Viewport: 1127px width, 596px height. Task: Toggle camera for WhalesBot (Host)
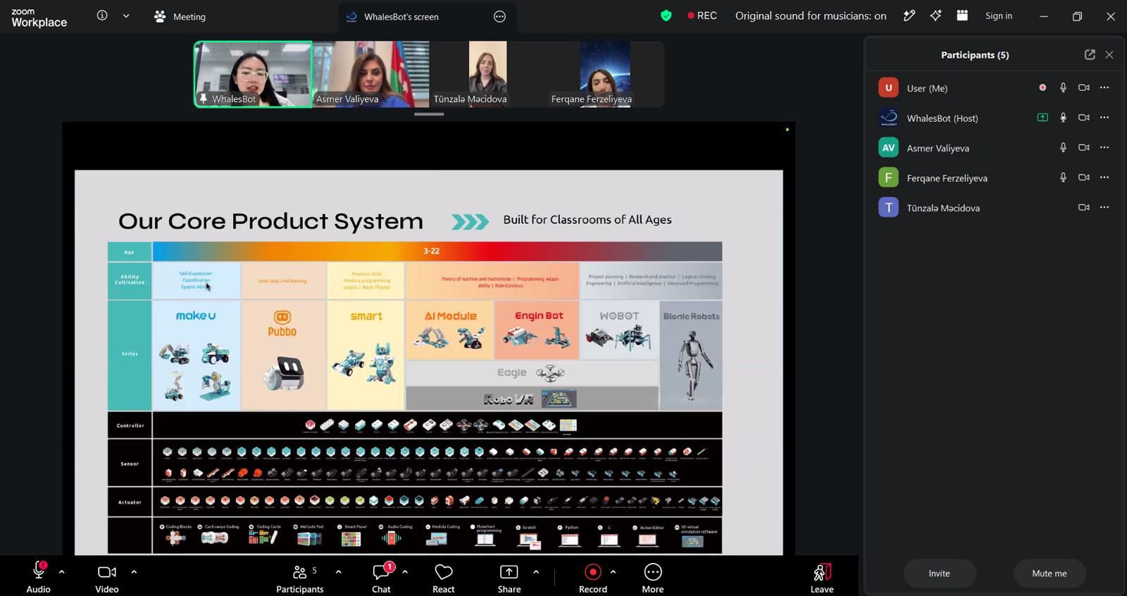[1084, 118]
